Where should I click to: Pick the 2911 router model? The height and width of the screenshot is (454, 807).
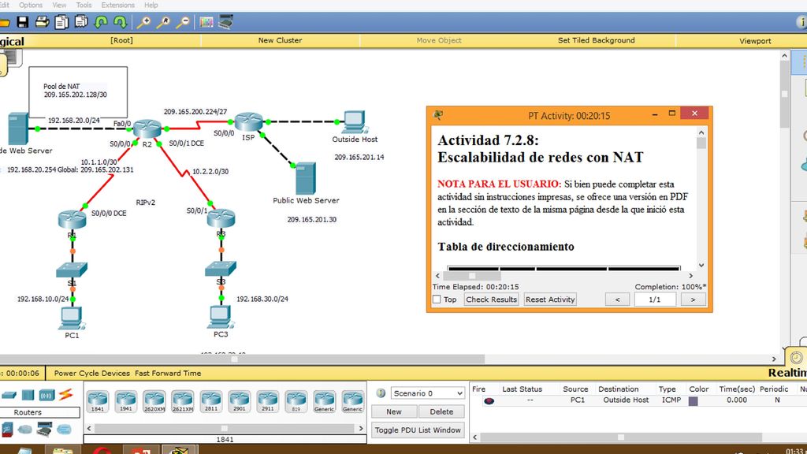268,401
